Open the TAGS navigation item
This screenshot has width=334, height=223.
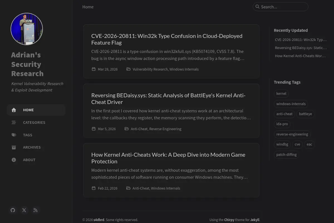click(x=36, y=135)
